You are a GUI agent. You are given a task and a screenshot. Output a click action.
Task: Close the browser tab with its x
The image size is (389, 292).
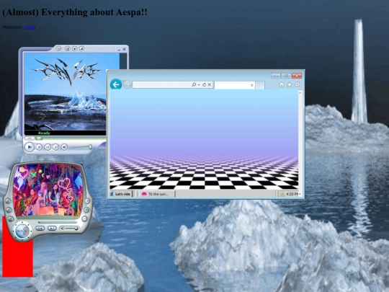tap(252, 85)
